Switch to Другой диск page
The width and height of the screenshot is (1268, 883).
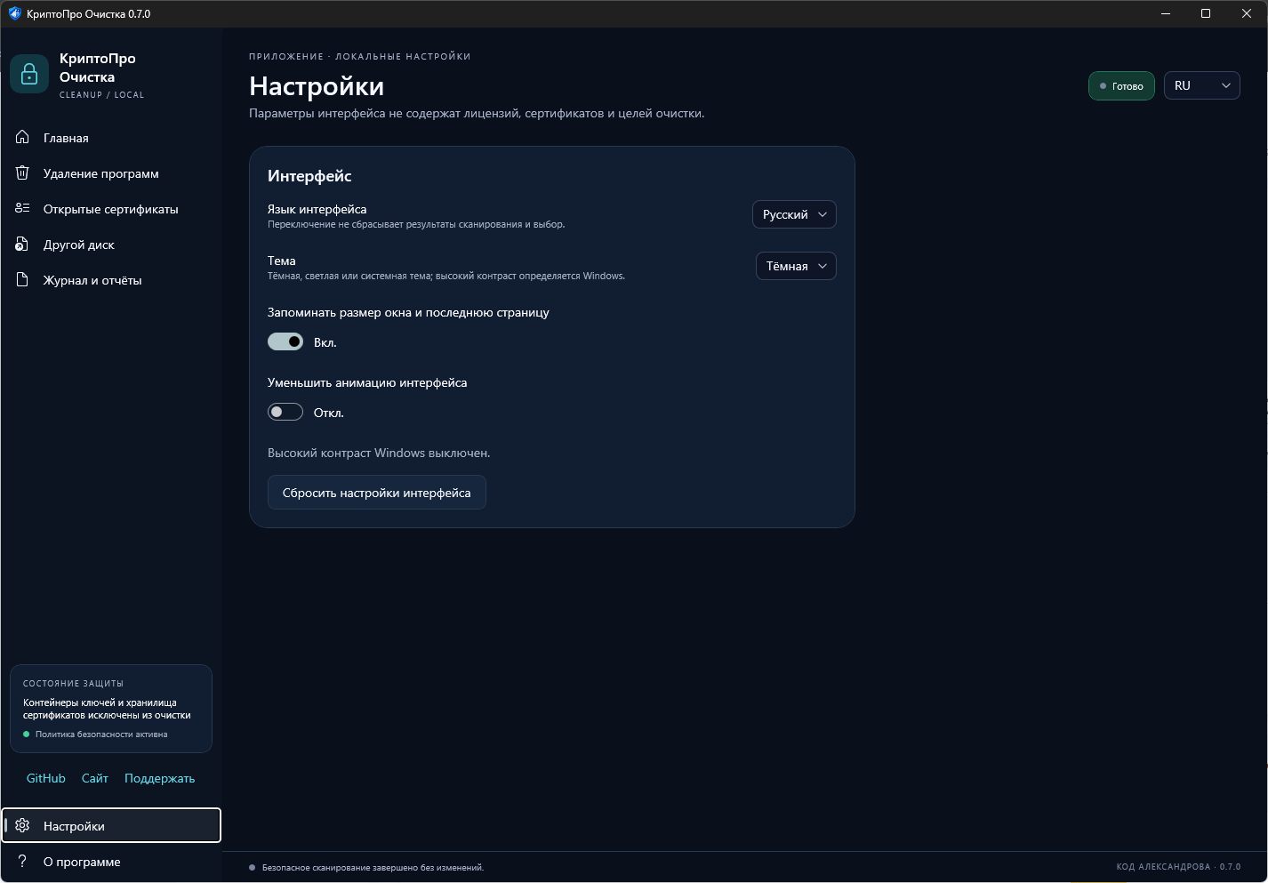point(79,245)
